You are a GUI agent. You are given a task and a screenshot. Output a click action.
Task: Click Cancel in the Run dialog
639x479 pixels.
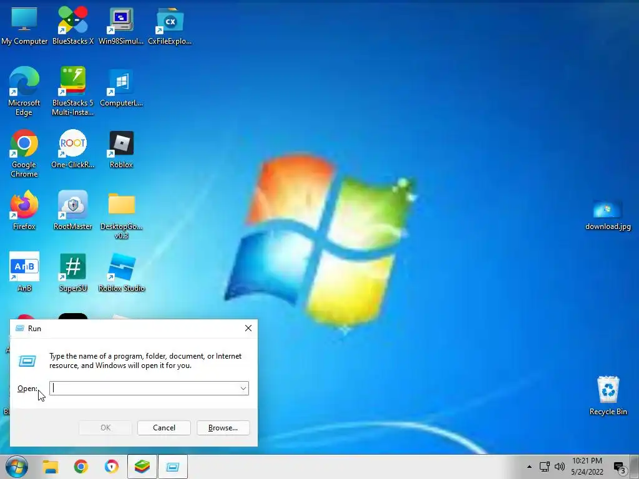tap(164, 428)
